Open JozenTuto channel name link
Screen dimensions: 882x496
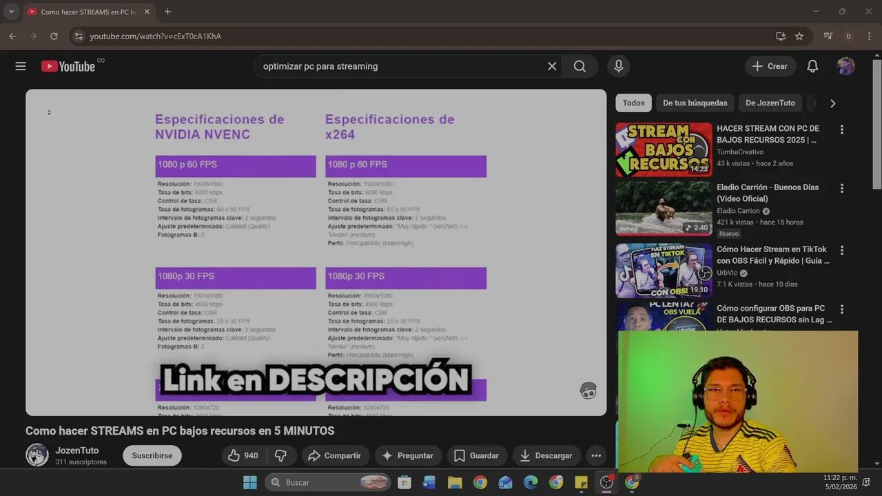point(76,450)
